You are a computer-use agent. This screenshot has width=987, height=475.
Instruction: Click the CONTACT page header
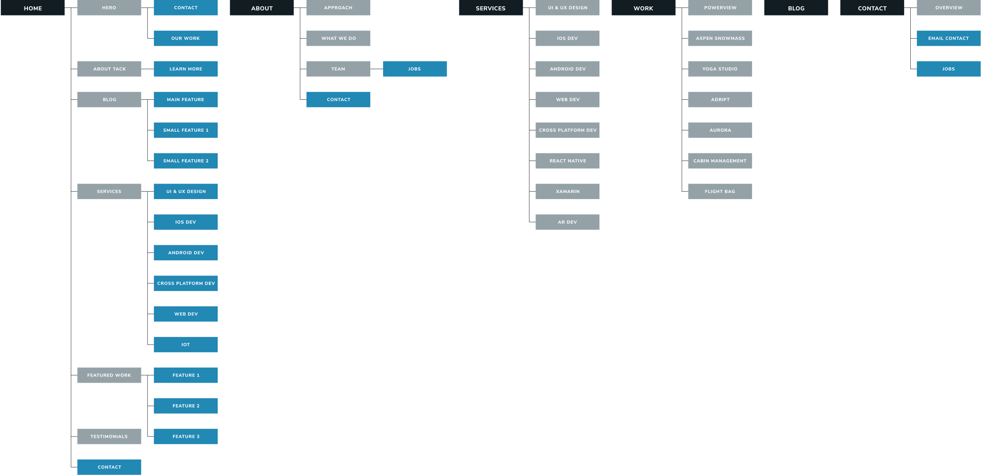tap(872, 8)
